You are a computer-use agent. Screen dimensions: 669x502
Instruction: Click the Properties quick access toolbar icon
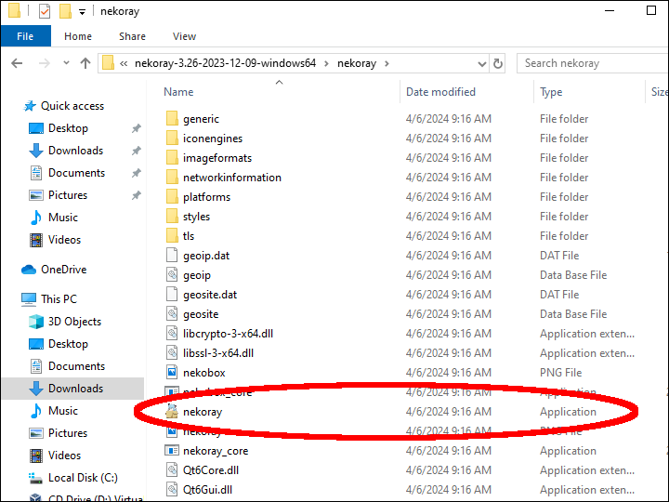(x=45, y=11)
